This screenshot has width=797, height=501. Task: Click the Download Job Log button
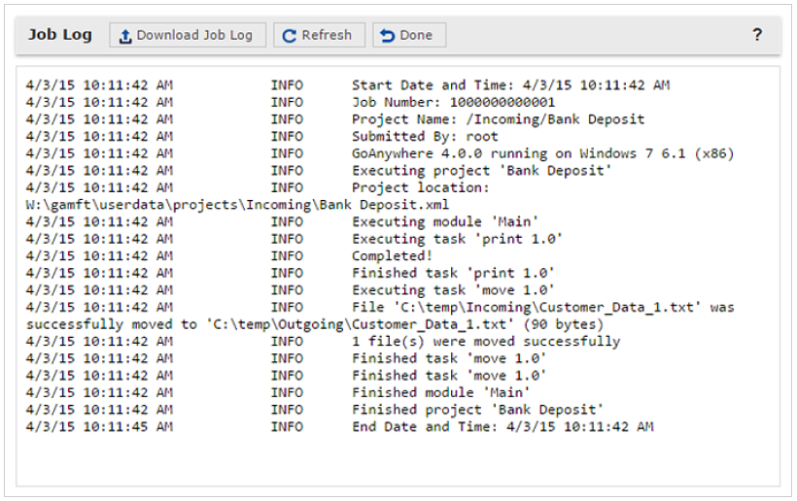click(x=188, y=35)
